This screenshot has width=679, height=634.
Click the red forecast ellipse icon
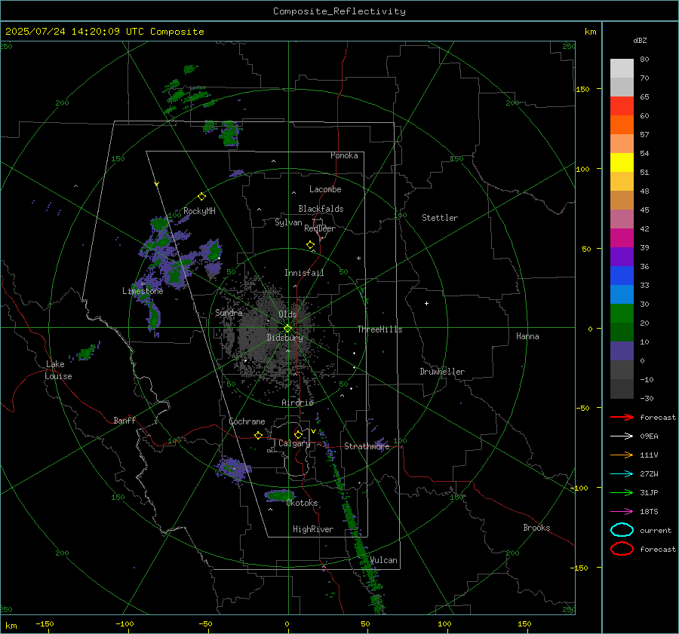pos(622,549)
